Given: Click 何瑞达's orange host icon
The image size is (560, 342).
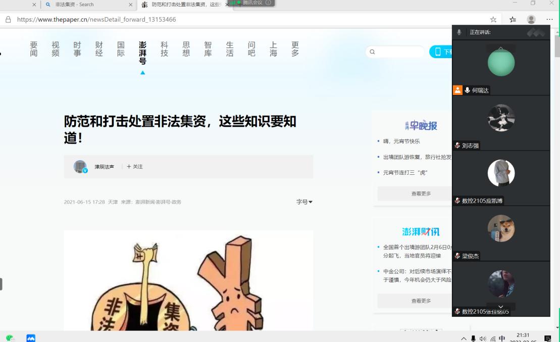Looking at the screenshot, I should 457,90.
